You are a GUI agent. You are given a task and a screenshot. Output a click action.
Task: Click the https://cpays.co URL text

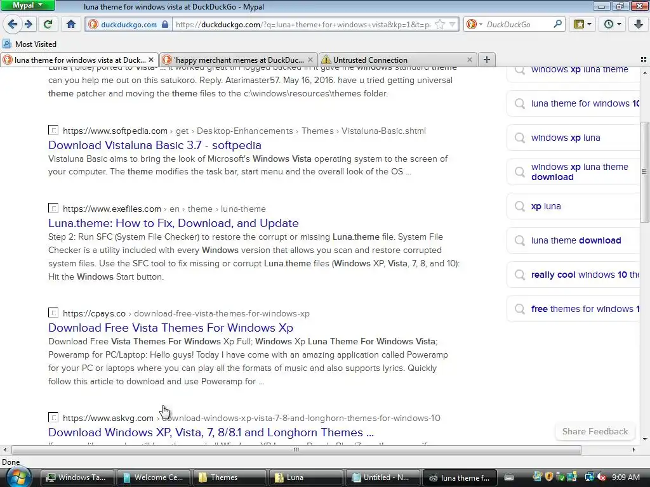pyautogui.click(x=94, y=313)
